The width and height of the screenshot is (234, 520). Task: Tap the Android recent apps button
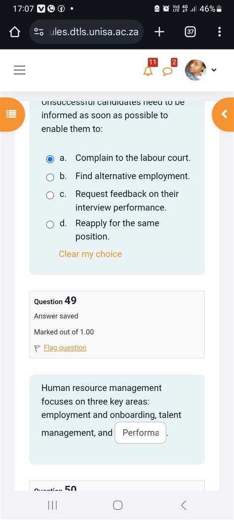(52, 505)
